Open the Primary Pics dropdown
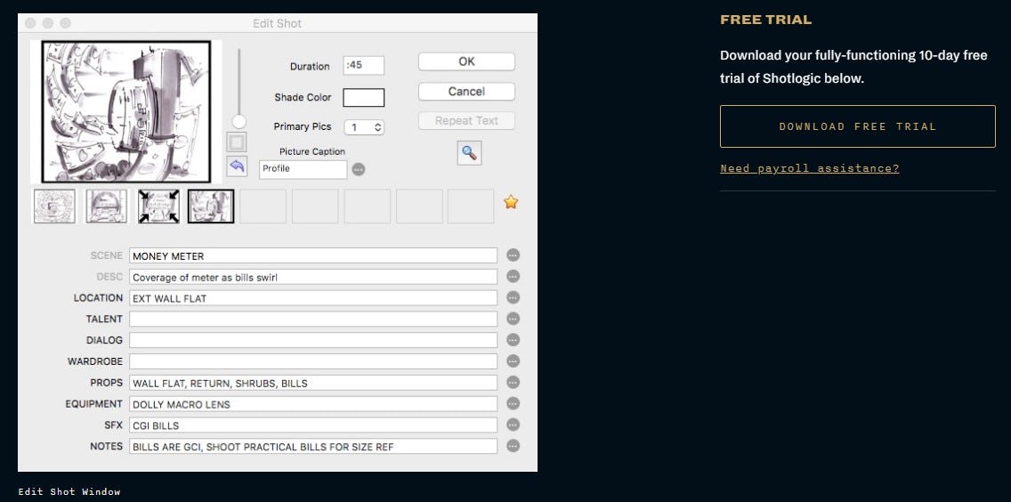The width and height of the screenshot is (1011, 502). (x=364, y=127)
